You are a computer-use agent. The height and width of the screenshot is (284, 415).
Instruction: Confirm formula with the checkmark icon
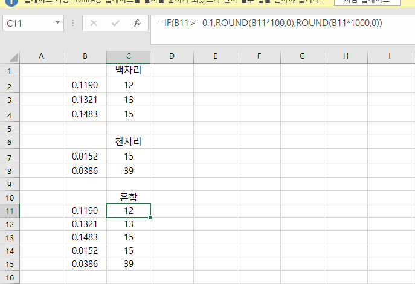tap(115, 23)
